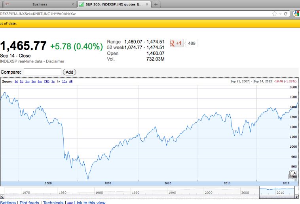Click the Business tab favicon
The image size is (300, 204).
[x=7, y=4]
